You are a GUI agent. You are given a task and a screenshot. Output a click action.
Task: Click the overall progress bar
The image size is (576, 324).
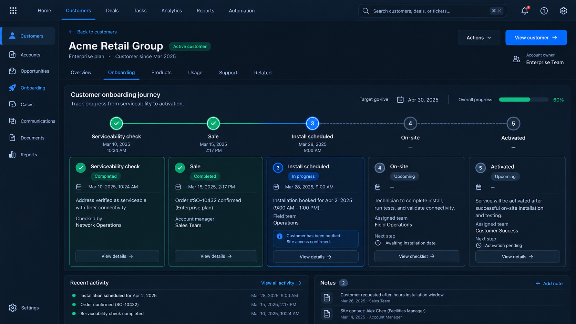[x=524, y=100]
